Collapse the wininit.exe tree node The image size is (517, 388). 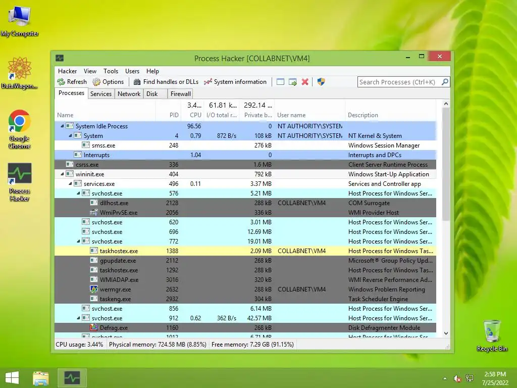[62, 174]
